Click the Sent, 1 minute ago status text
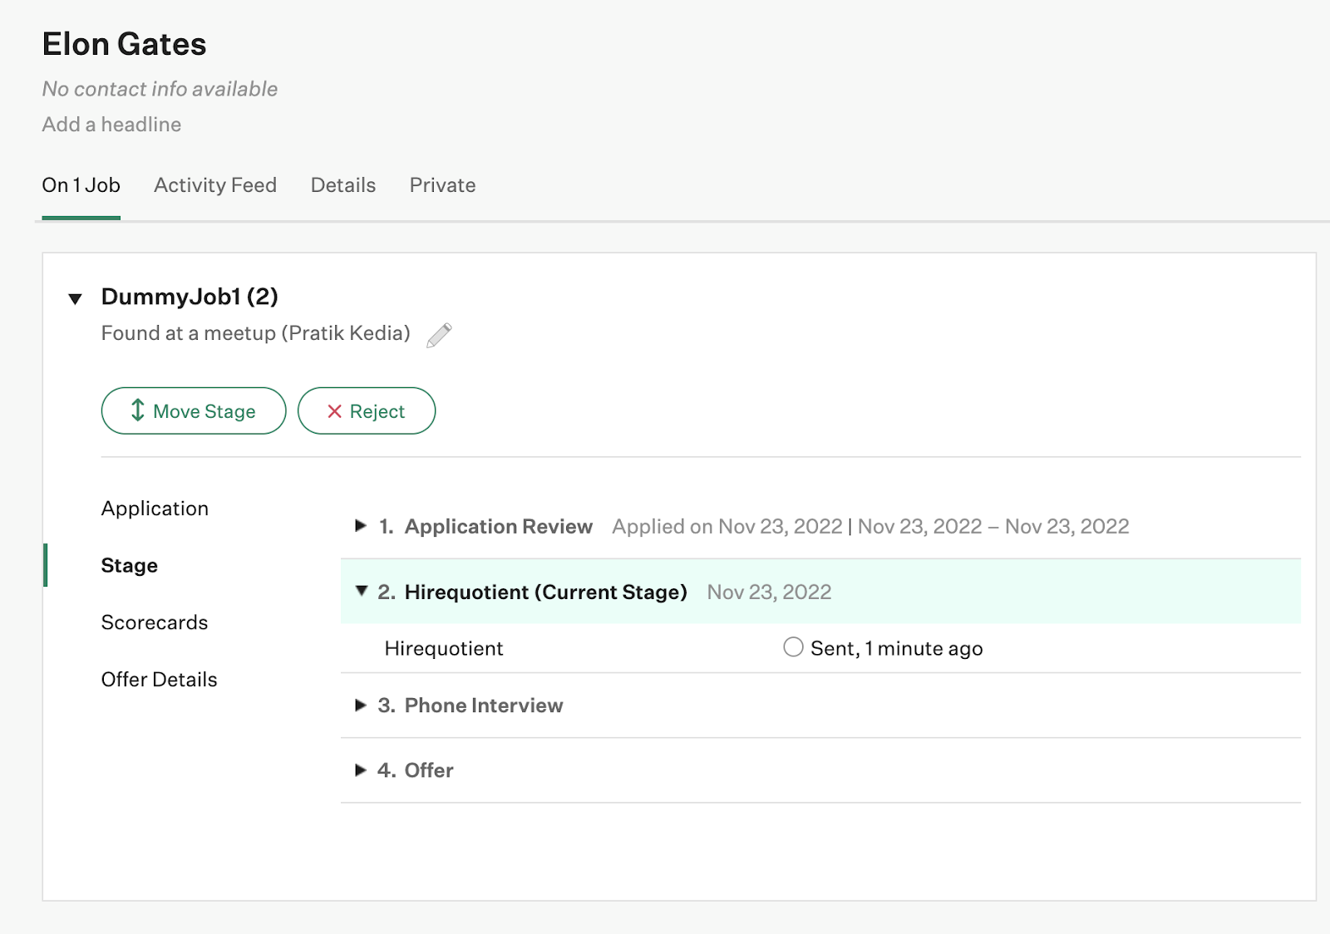1330x934 pixels. [x=897, y=648]
